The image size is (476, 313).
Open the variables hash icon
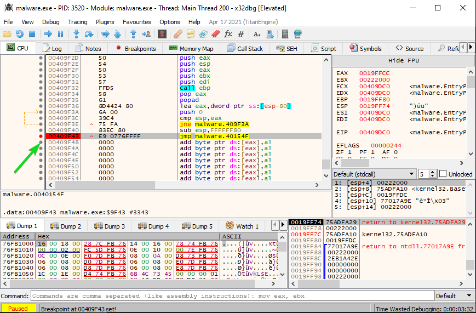240,34
